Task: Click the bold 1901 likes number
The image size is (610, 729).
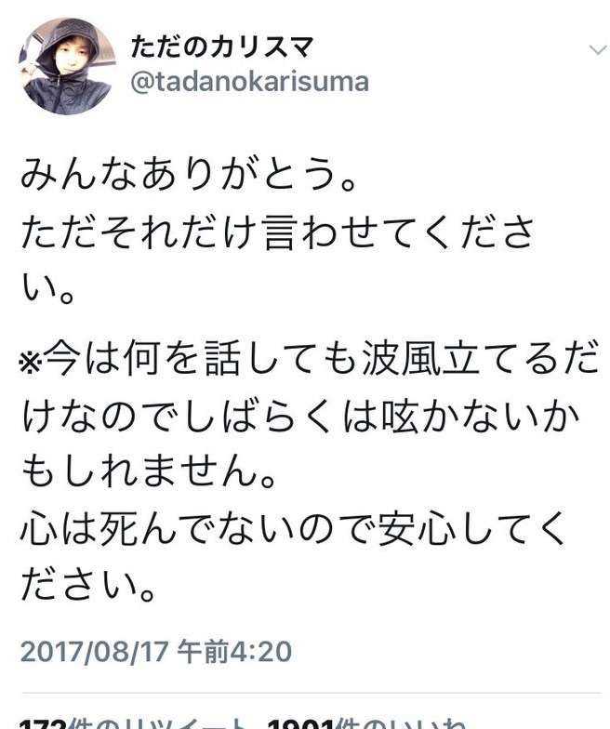Action: click(x=301, y=723)
